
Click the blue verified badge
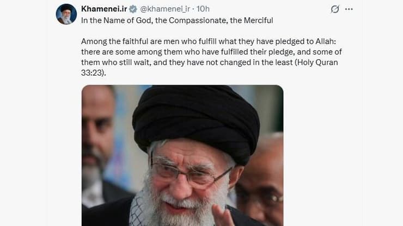pos(133,9)
